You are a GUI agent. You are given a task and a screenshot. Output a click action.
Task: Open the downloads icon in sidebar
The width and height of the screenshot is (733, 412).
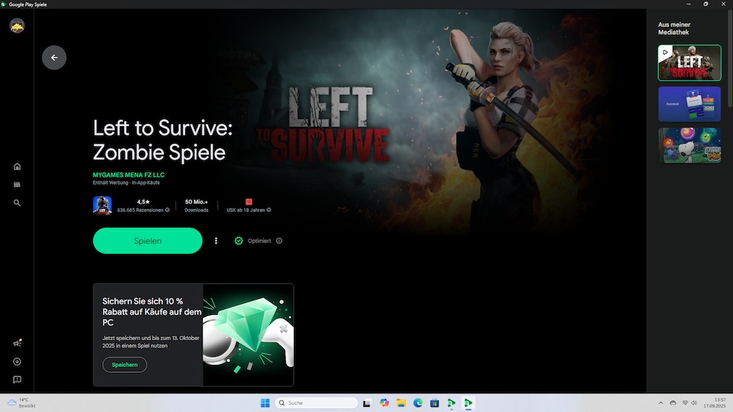(x=17, y=361)
